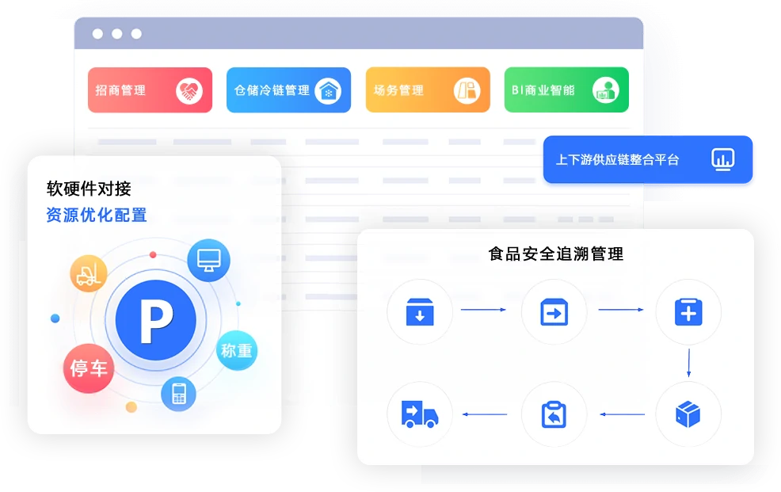Click the inbound download box icon
This screenshot has width=781, height=492.
pyautogui.click(x=420, y=311)
